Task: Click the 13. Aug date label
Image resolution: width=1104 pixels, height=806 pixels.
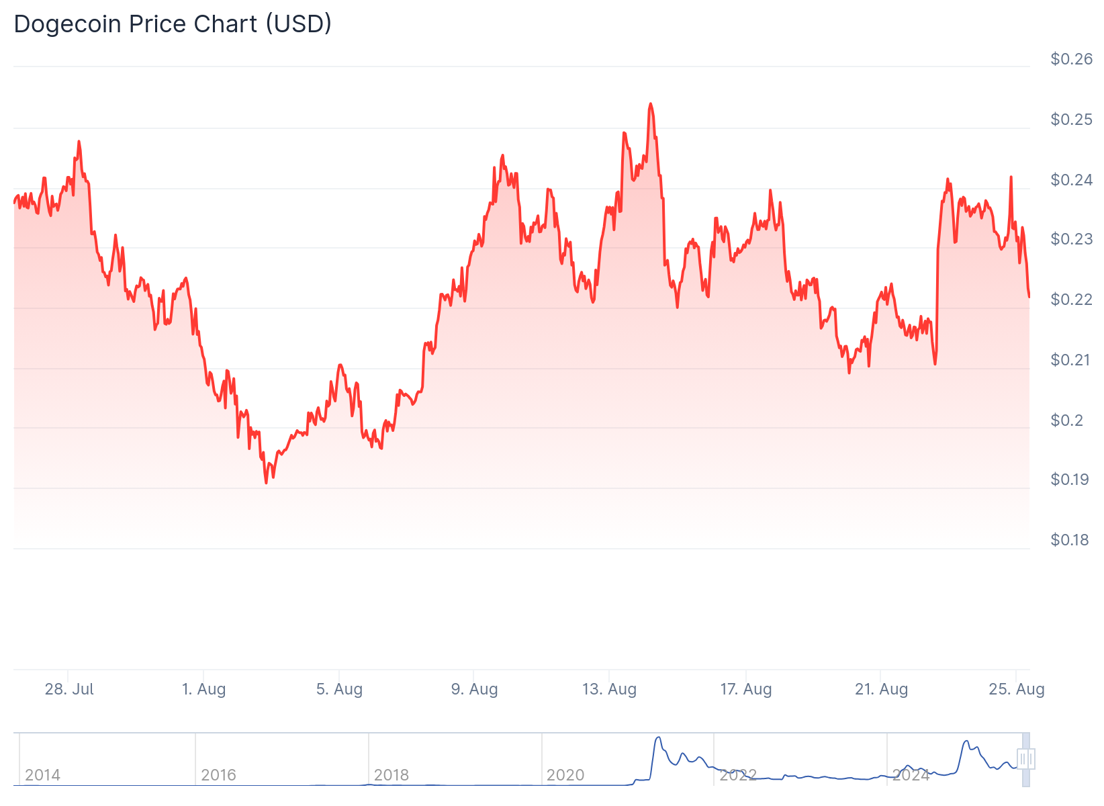Action: (x=609, y=689)
